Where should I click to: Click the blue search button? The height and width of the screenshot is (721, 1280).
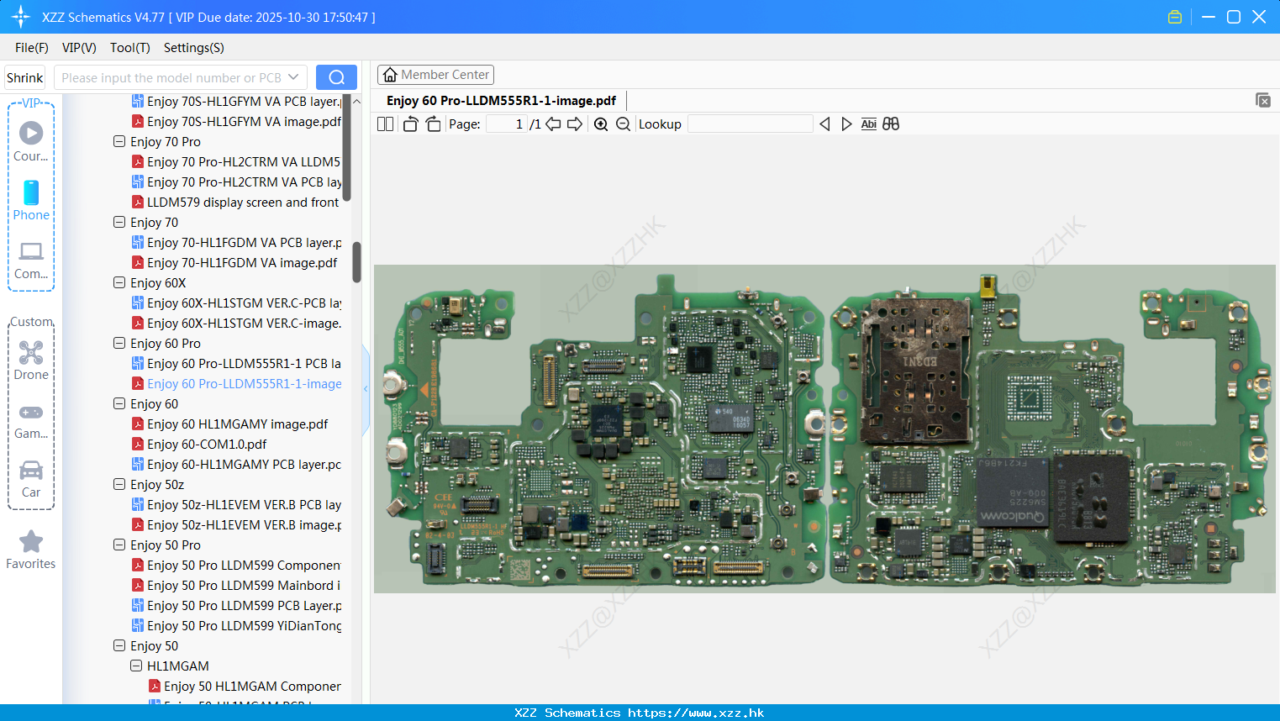pos(336,77)
